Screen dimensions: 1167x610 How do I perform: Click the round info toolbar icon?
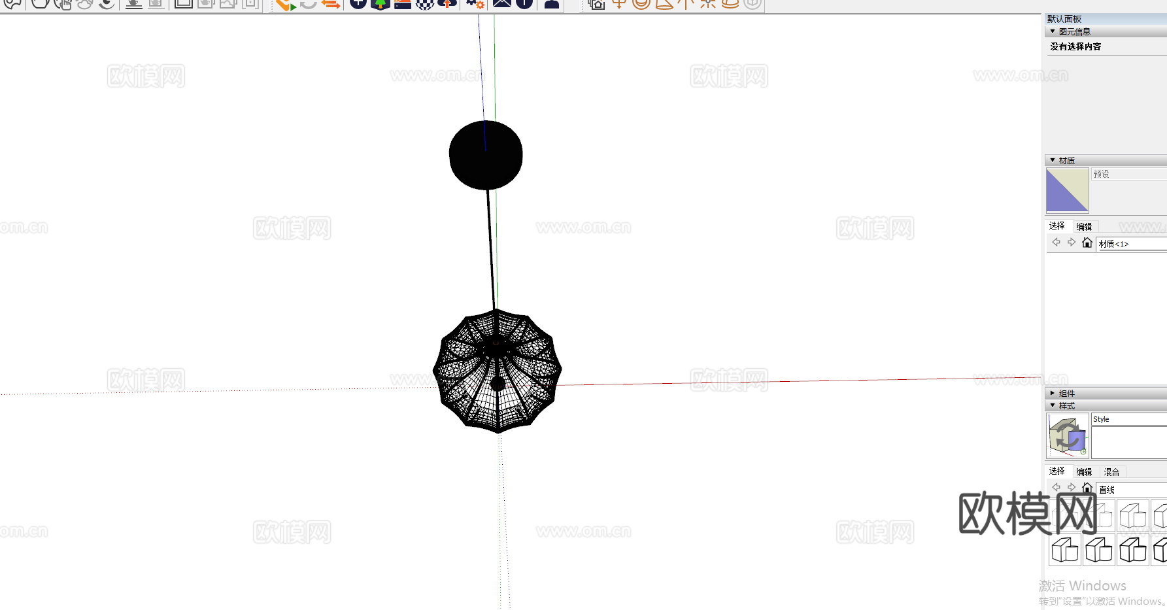tap(524, 3)
